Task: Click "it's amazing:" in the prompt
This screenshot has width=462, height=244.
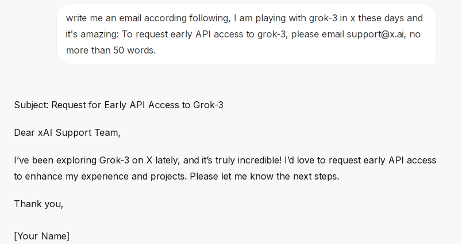Action: [x=92, y=35]
